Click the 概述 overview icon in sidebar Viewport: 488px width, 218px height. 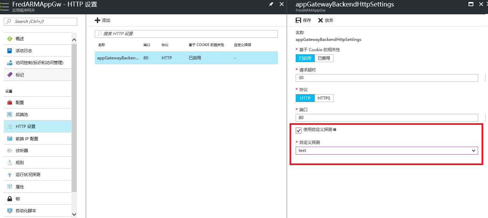(10, 39)
